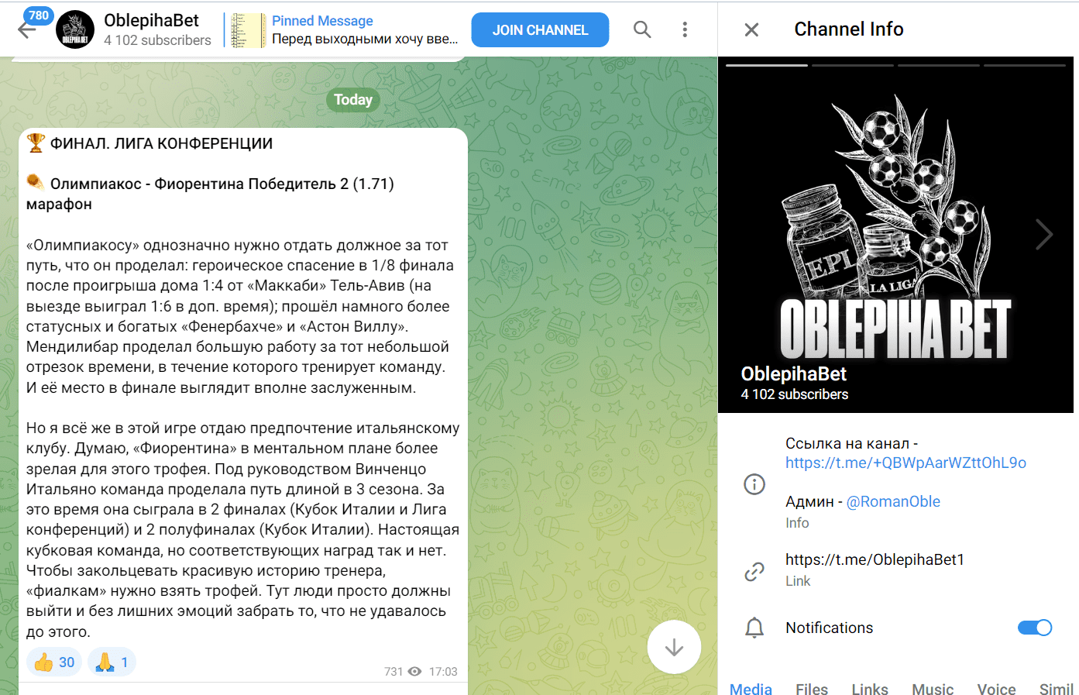
Task: Open the @RomanOble admin profile link
Action: coord(893,501)
